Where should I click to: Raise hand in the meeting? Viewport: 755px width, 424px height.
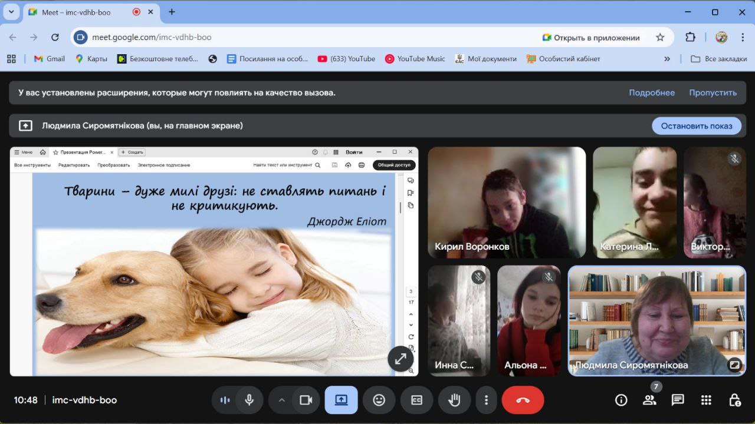[454, 400]
